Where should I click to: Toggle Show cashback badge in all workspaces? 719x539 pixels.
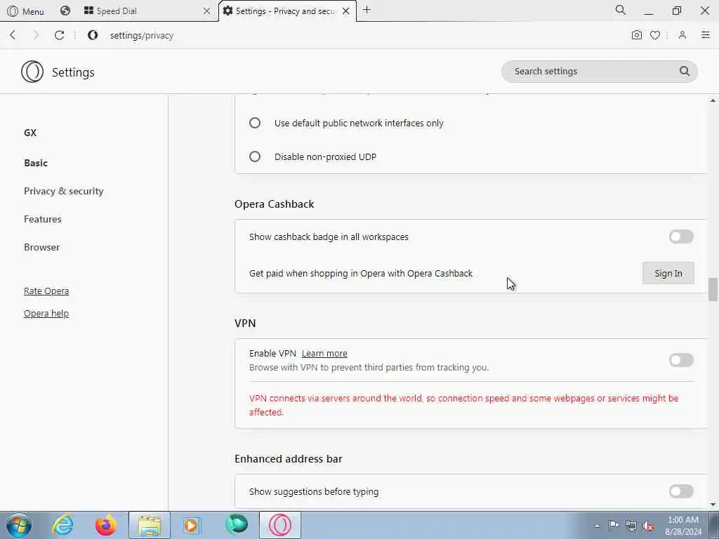click(681, 237)
